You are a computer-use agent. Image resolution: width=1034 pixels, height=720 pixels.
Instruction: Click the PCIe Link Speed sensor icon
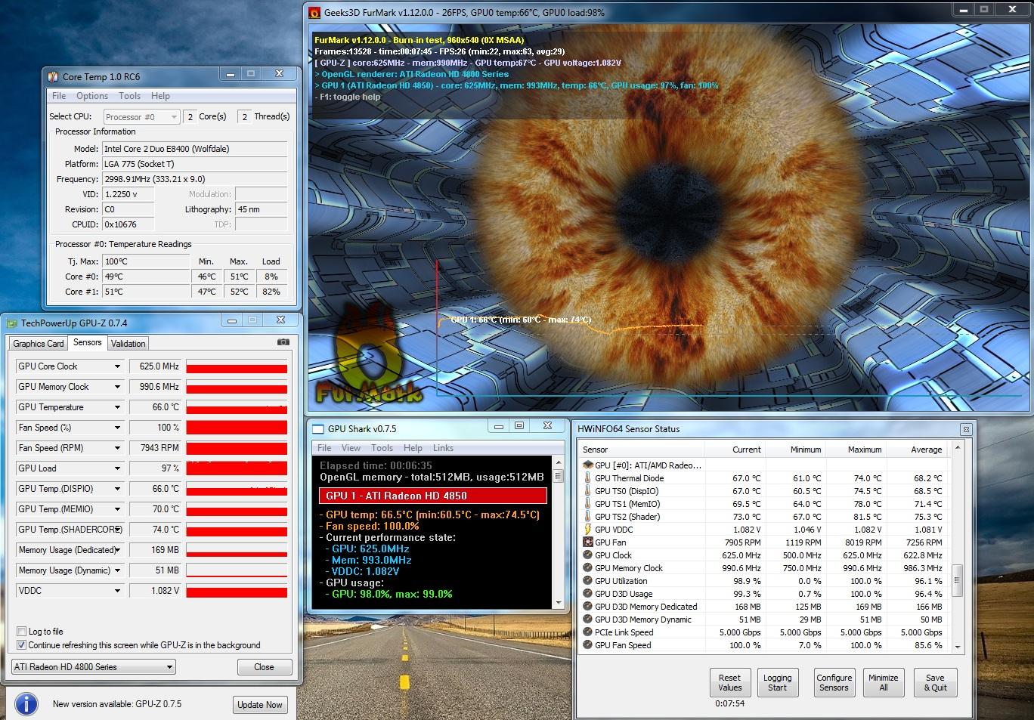587,632
